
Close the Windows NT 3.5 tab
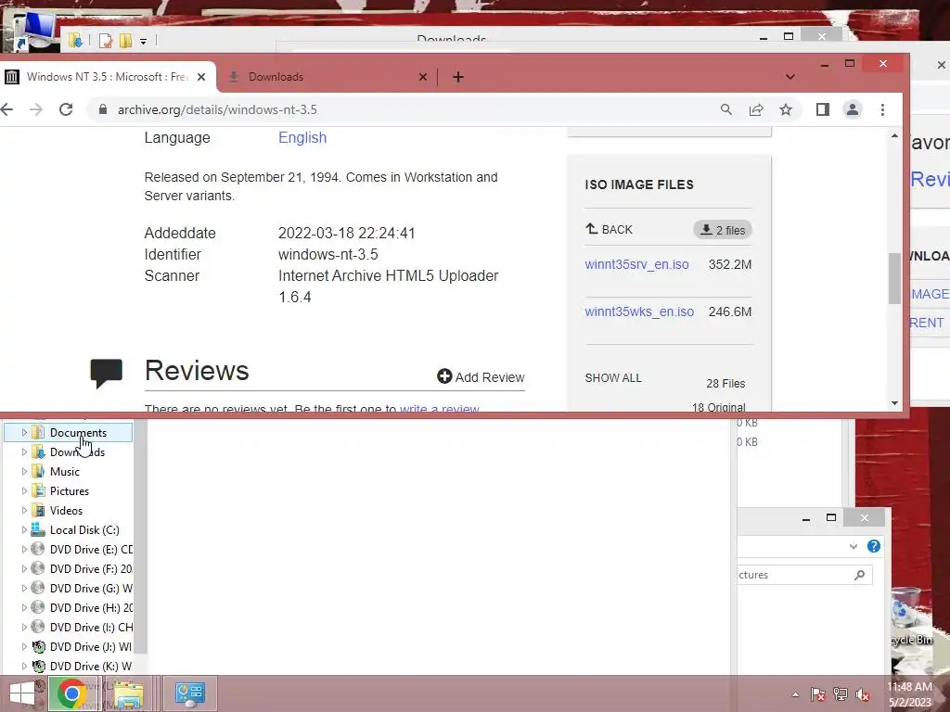[x=201, y=77]
